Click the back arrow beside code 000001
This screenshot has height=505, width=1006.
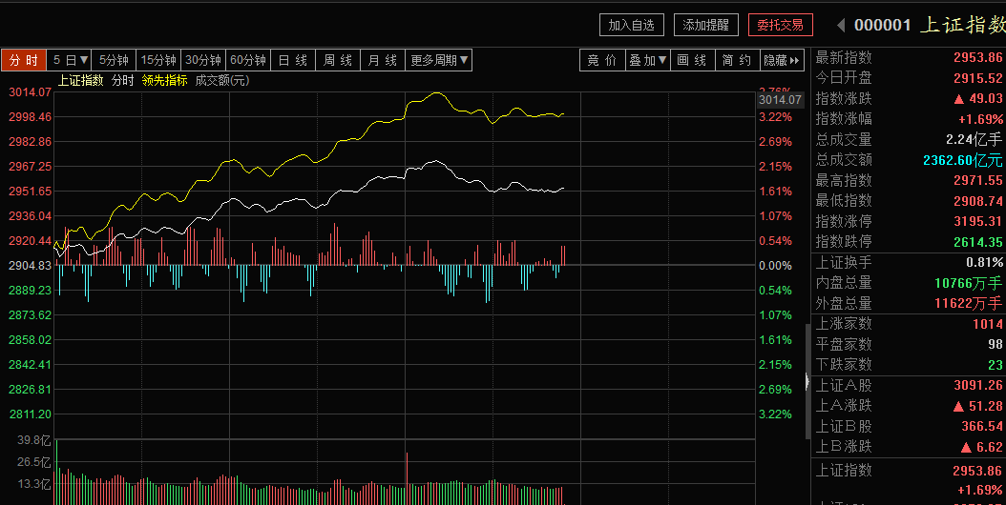(841, 26)
